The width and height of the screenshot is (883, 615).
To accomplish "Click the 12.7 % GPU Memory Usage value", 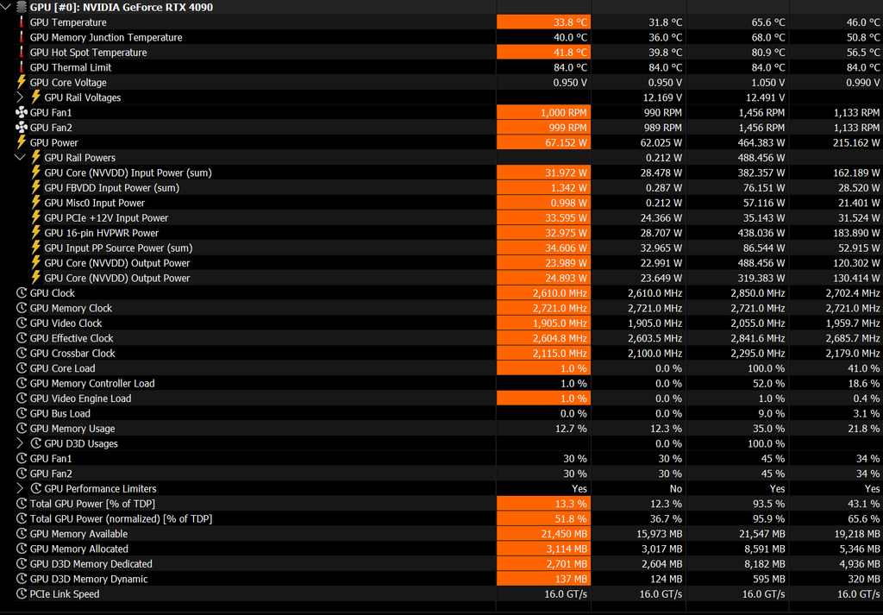I will [x=571, y=429].
